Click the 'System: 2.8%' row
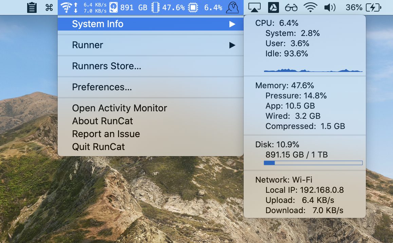Screen dimensions: 393x243 293,33
